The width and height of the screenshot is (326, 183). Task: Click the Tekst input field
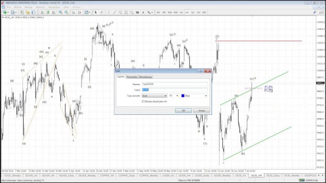click(175, 90)
